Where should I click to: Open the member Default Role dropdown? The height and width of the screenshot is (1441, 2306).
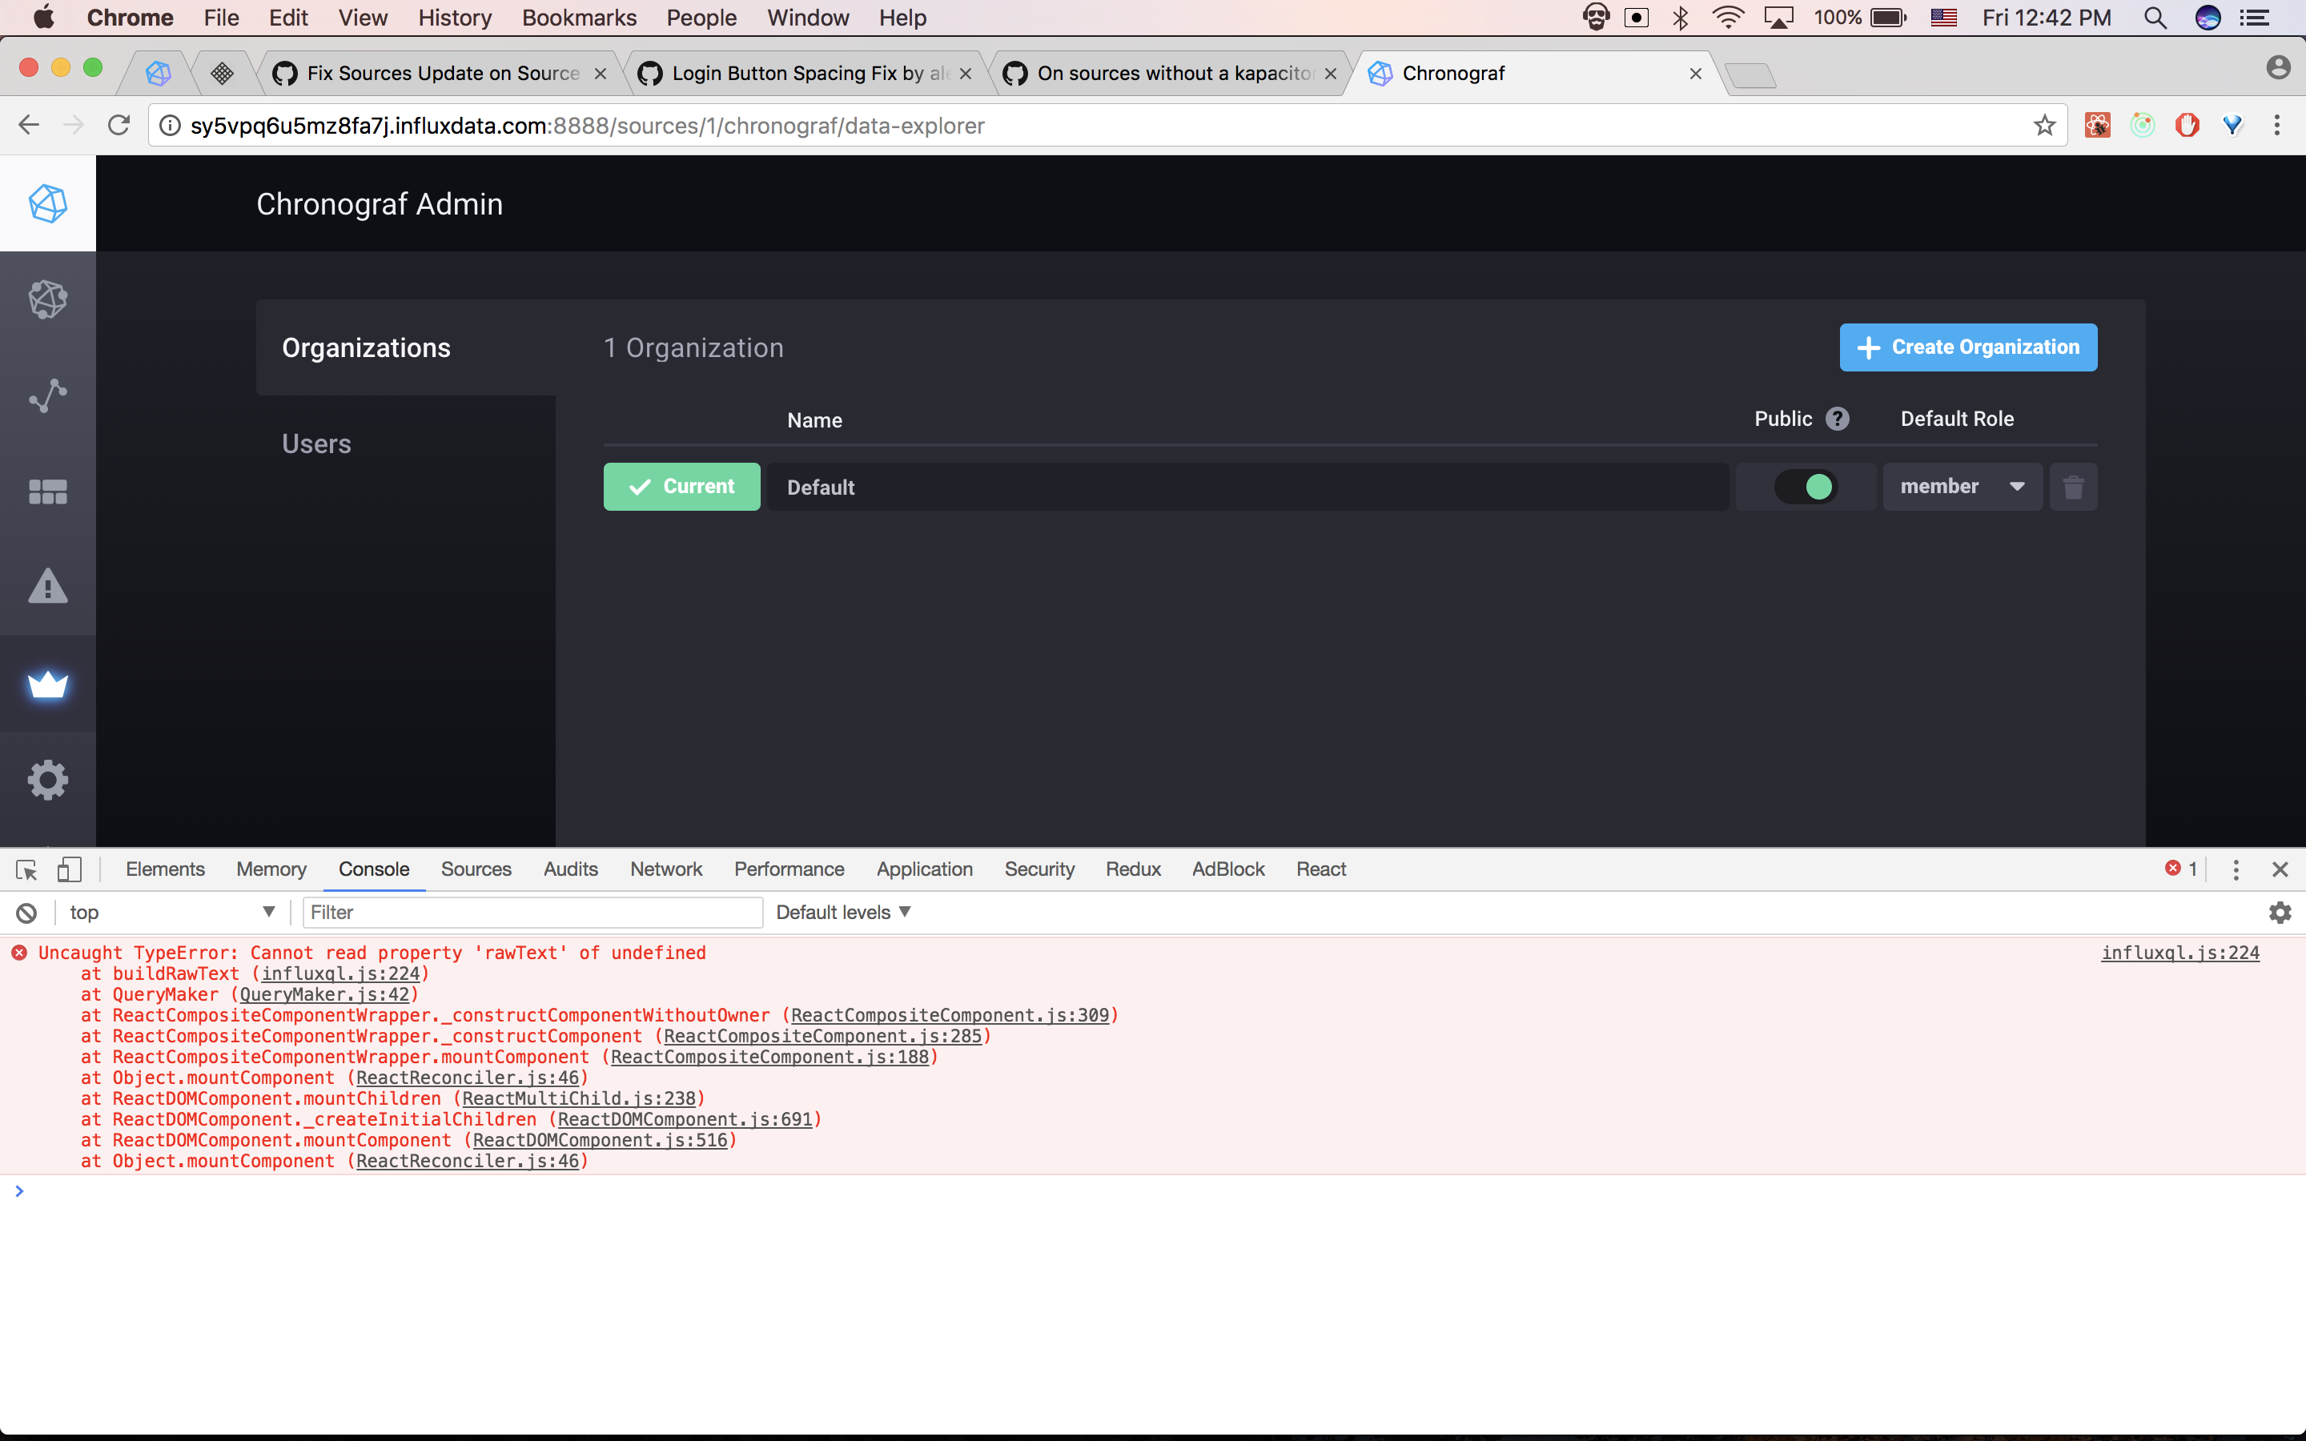(1962, 486)
